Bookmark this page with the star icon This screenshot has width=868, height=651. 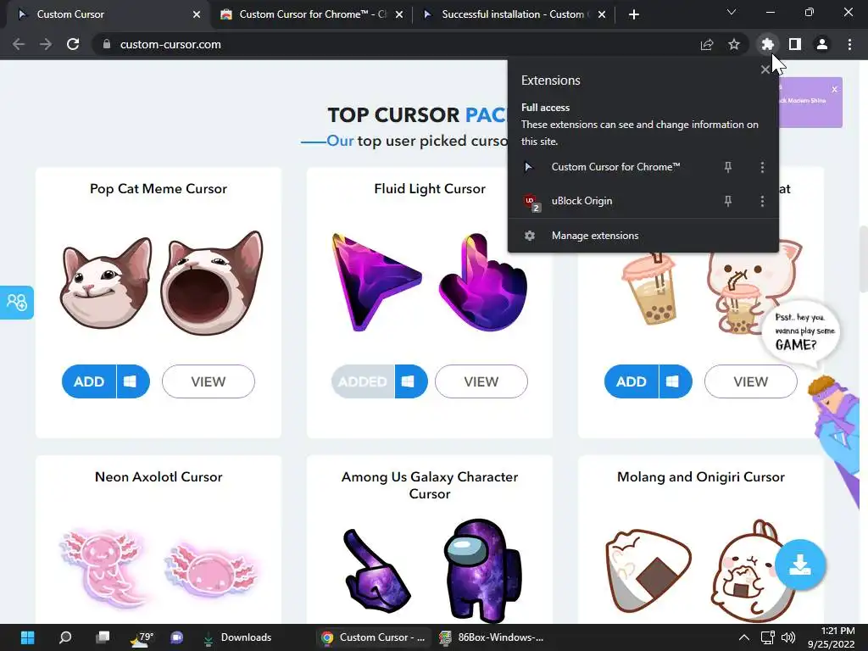coord(734,44)
